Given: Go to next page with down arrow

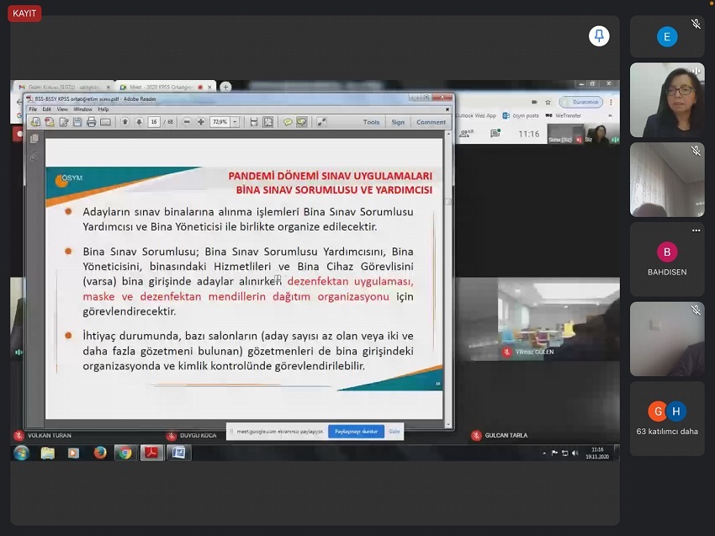Looking at the screenshot, I should click(x=137, y=122).
